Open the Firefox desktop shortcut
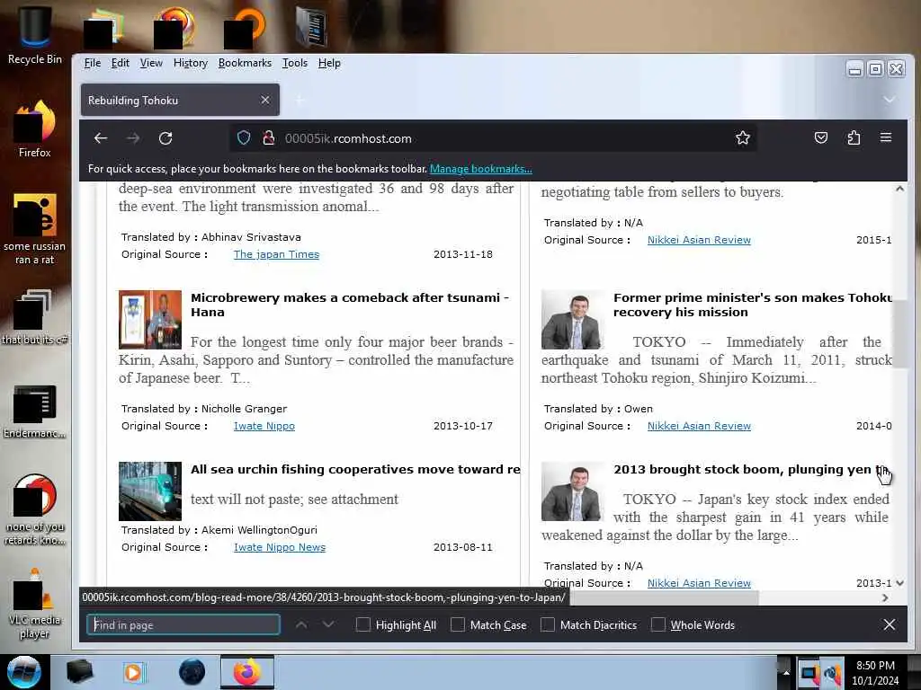921x690 pixels. pos(35,129)
